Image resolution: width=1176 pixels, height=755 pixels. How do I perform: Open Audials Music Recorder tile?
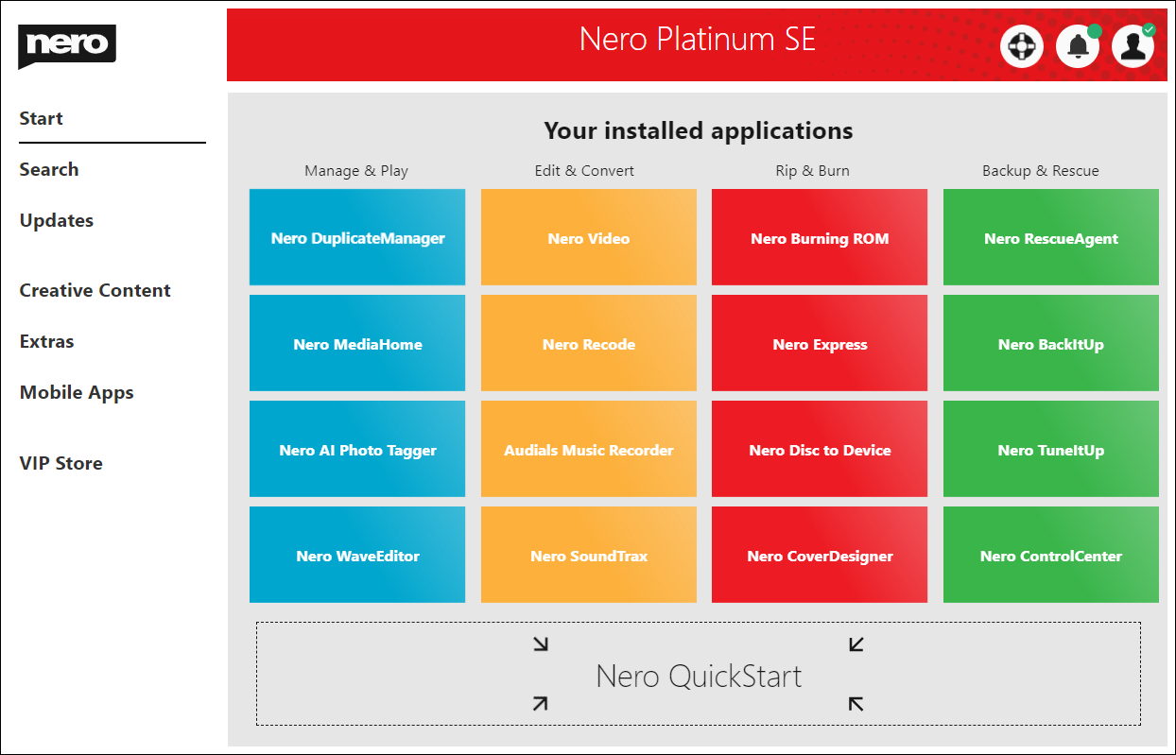(x=588, y=450)
